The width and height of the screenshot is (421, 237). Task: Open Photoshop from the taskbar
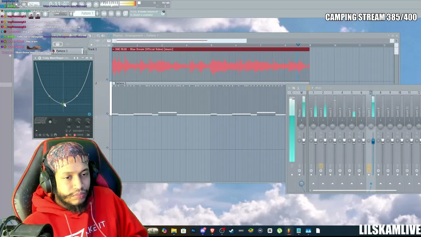[x=193, y=231]
